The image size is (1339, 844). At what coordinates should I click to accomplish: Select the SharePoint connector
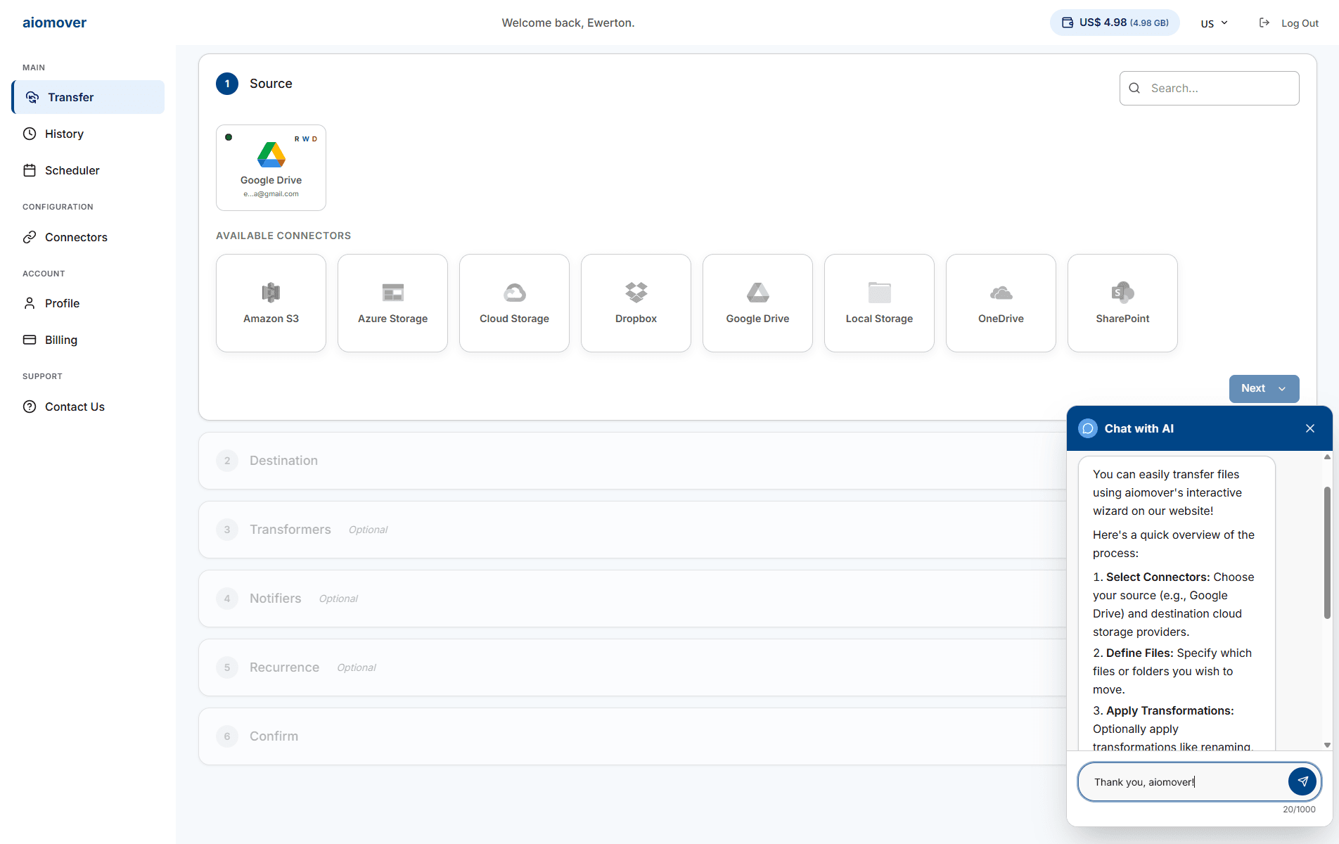click(1122, 303)
